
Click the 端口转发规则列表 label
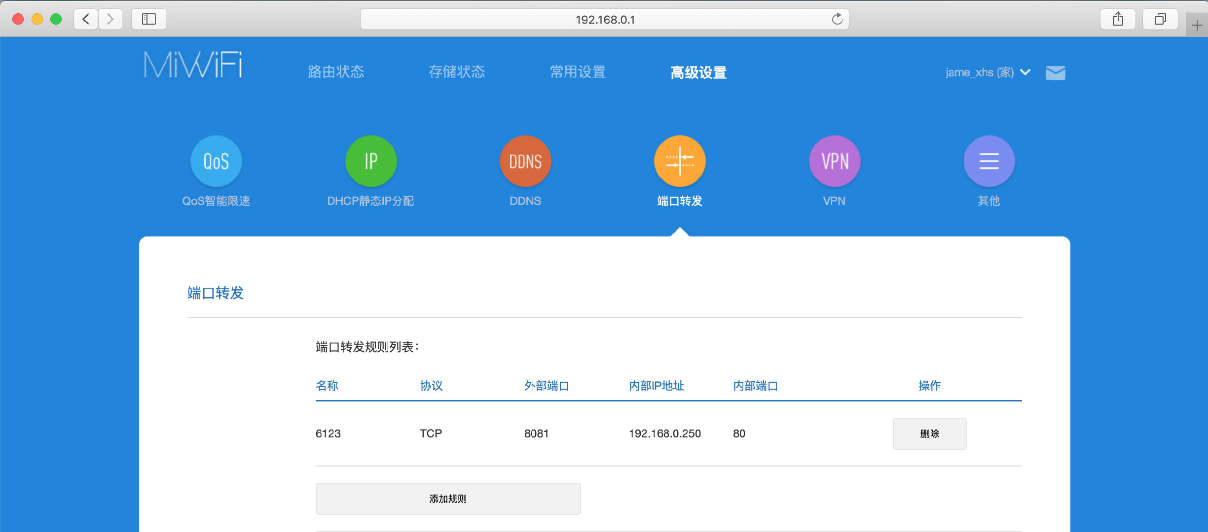point(367,347)
